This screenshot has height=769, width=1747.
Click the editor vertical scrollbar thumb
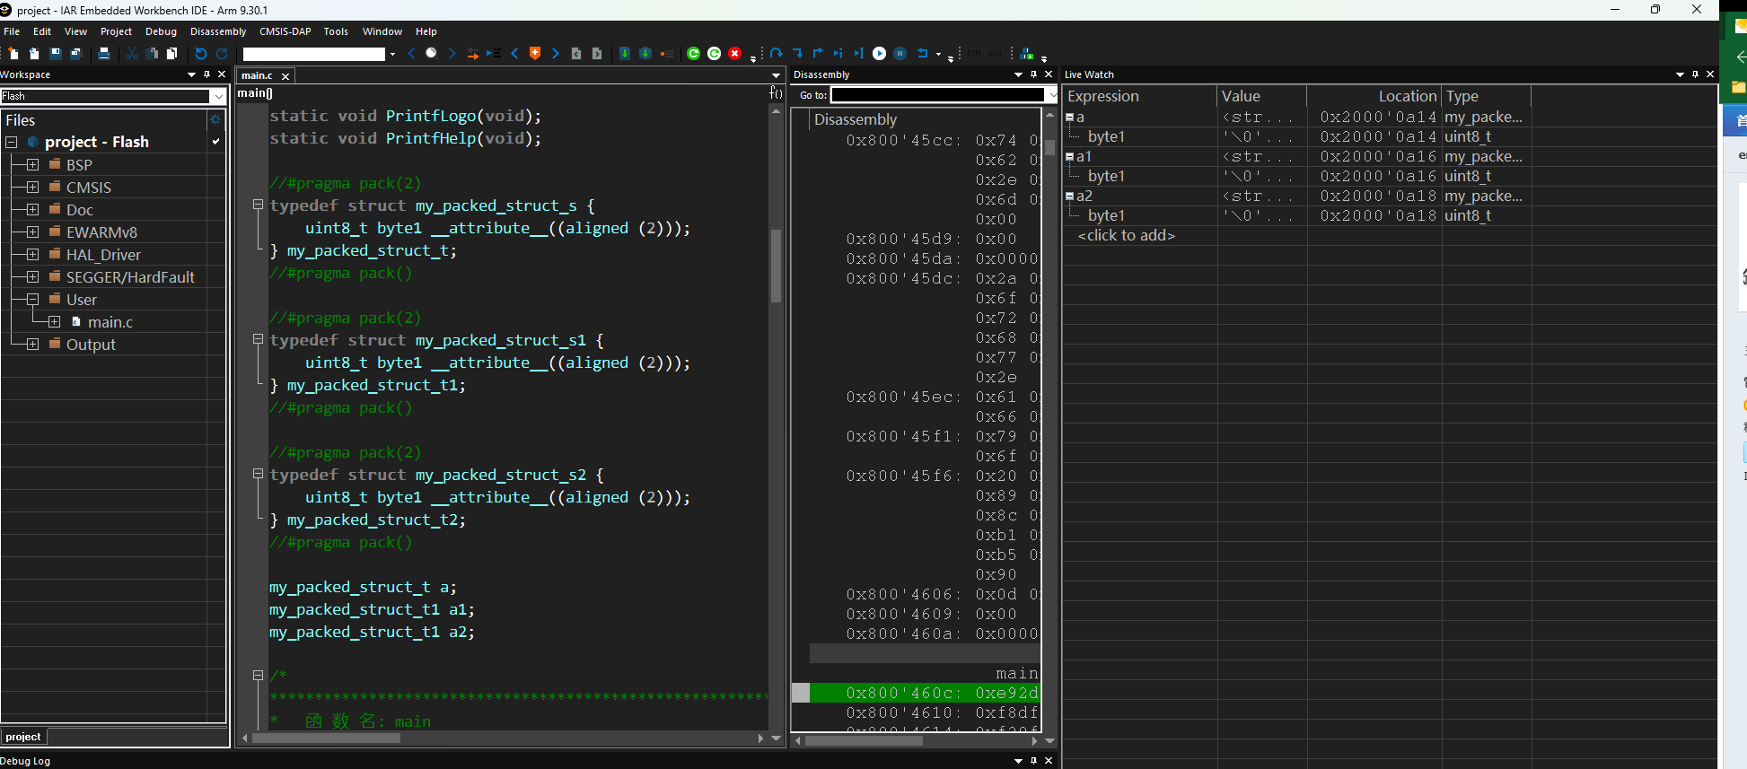click(776, 266)
